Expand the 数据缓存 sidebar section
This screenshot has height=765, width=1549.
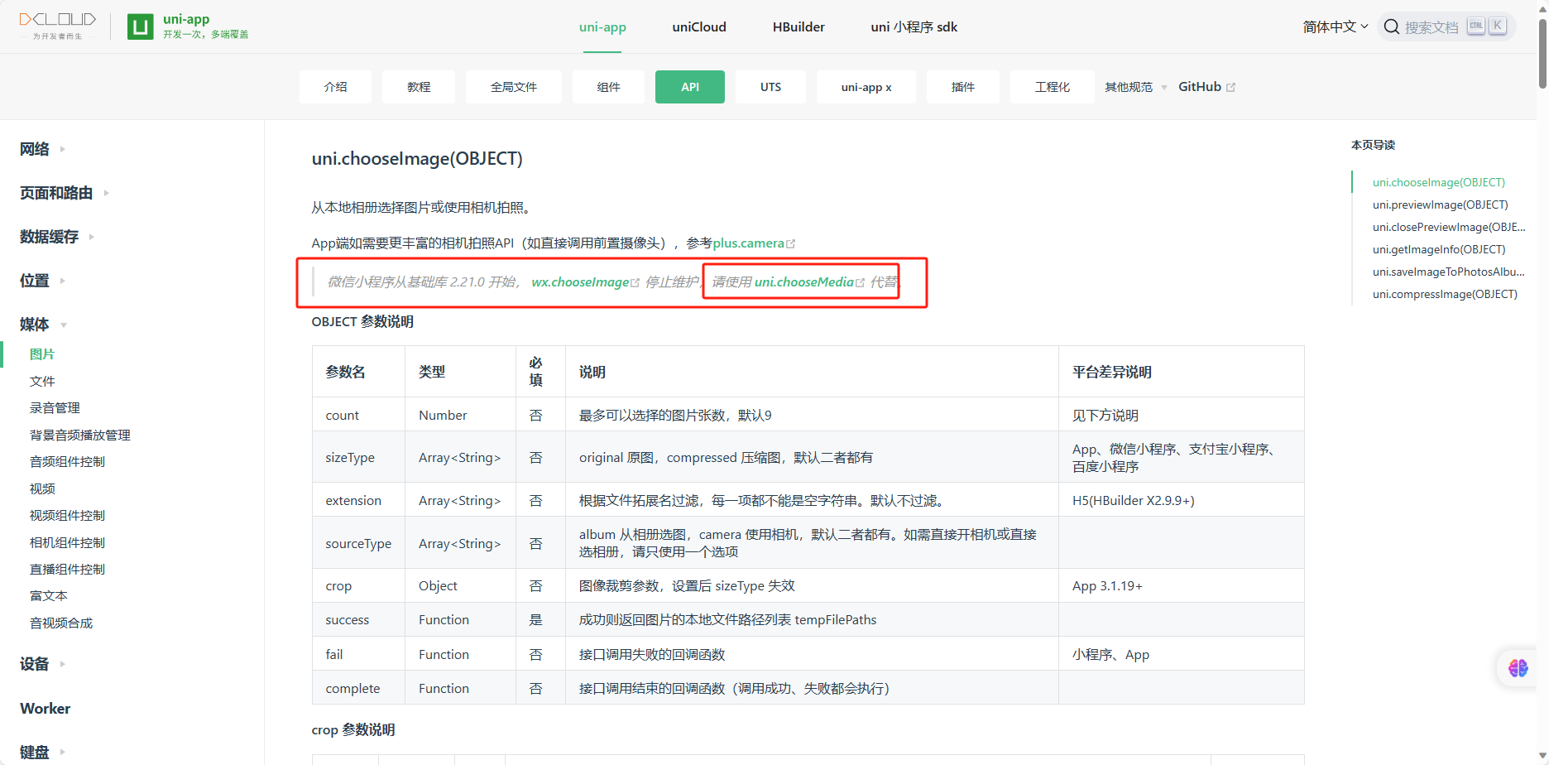(x=57, y=237)
